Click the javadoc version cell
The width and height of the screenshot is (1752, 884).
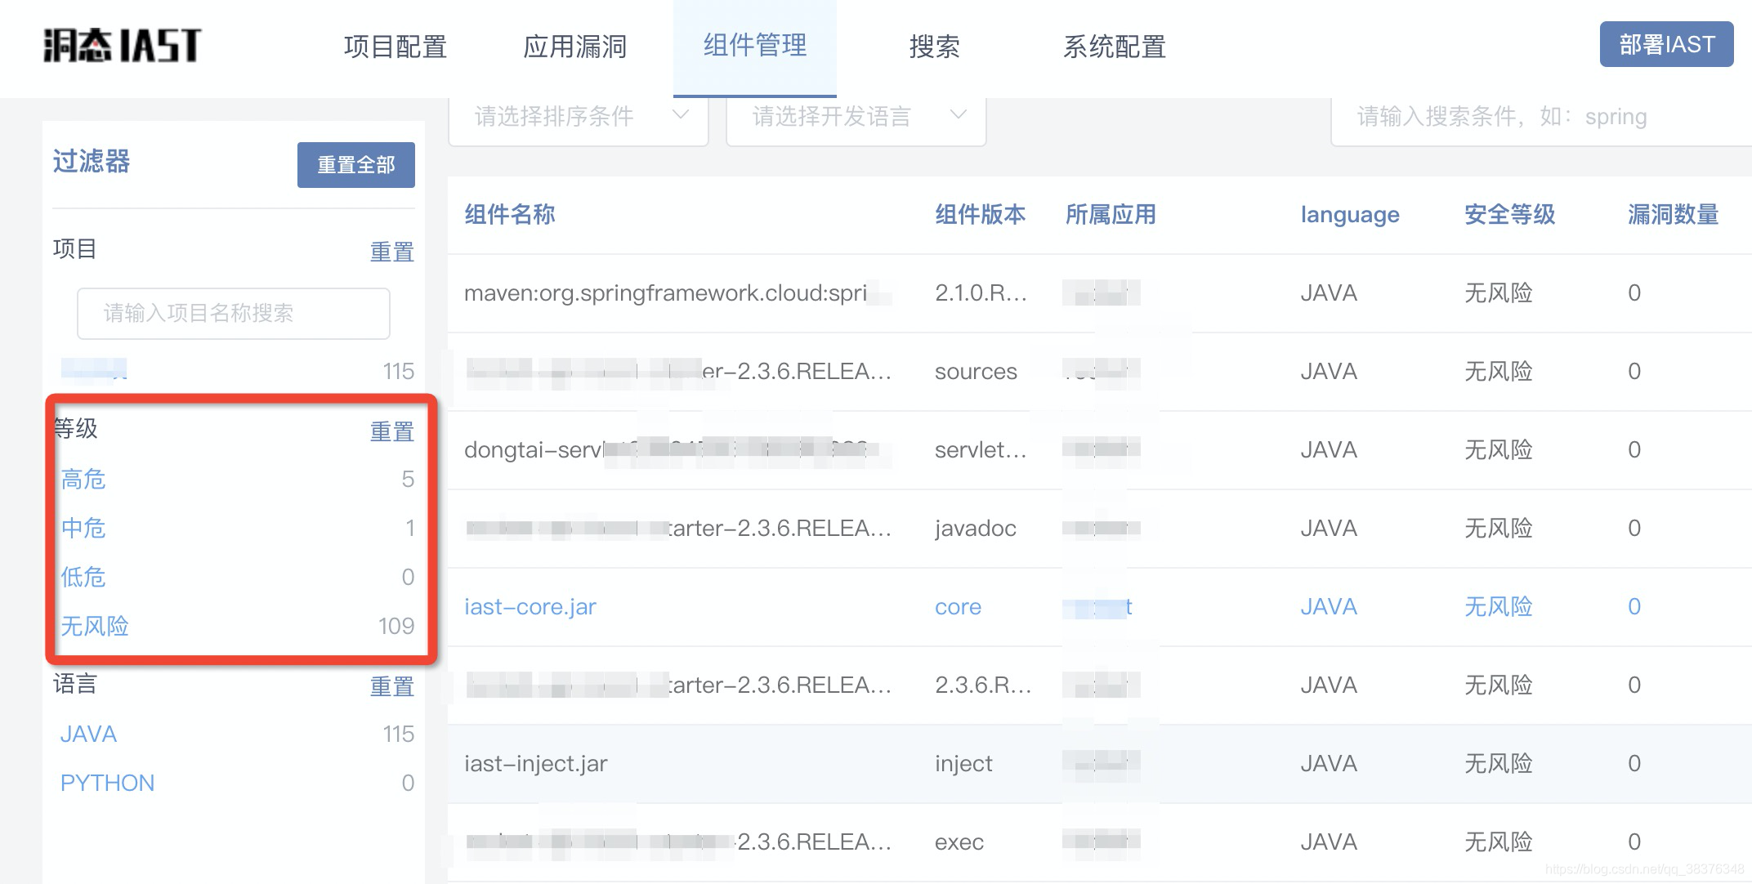pyautogui.click(x=976, y=528)
